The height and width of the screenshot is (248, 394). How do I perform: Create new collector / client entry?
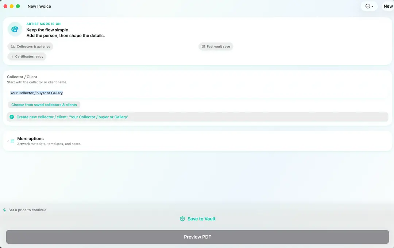pyautogui.click(x=197, y=117)
